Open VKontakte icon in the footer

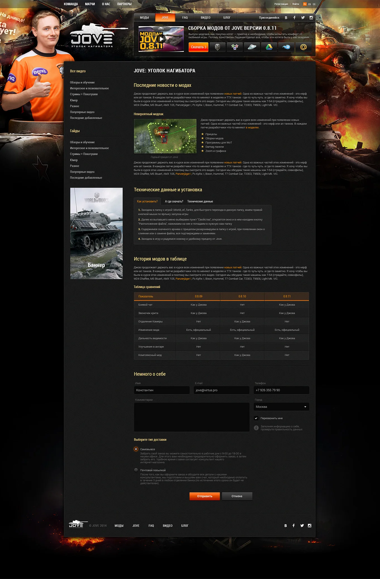tap(286, 526)
